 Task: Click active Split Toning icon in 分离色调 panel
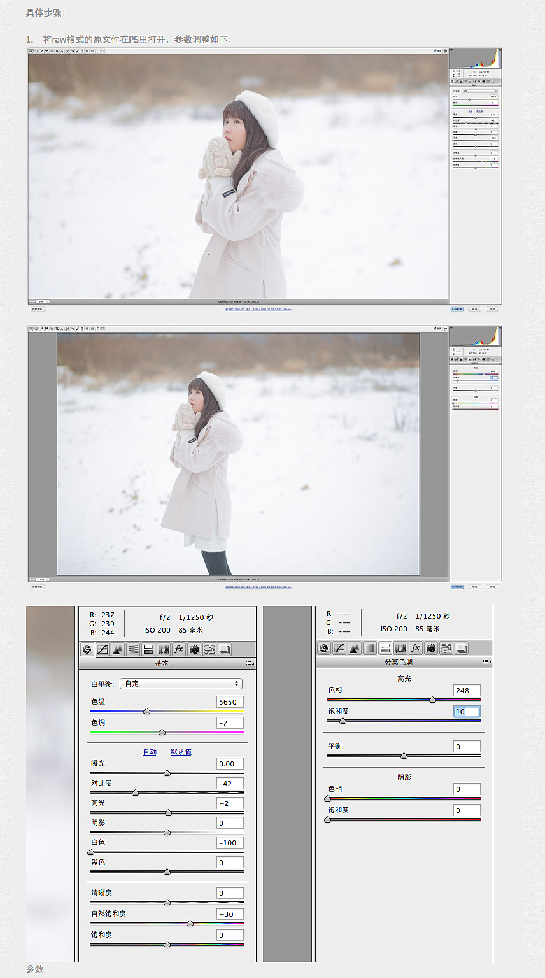[385, 648]
